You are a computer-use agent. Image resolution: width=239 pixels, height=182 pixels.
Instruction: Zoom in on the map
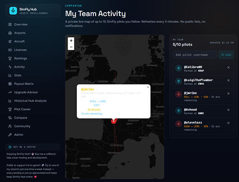point(71,40)
